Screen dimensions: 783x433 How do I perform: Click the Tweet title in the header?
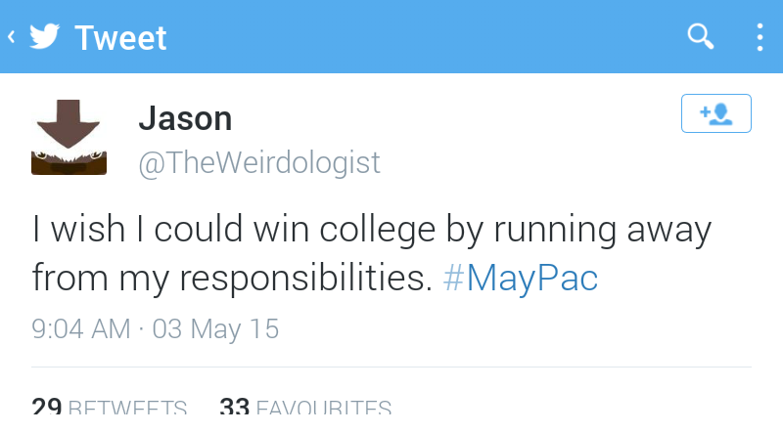click(x=120, y=38)
